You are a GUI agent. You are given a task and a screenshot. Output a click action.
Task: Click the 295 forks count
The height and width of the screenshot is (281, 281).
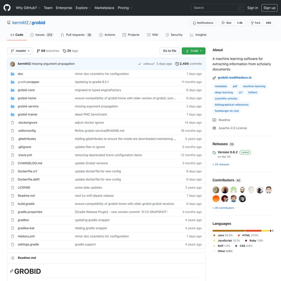[x=268, y=23]
